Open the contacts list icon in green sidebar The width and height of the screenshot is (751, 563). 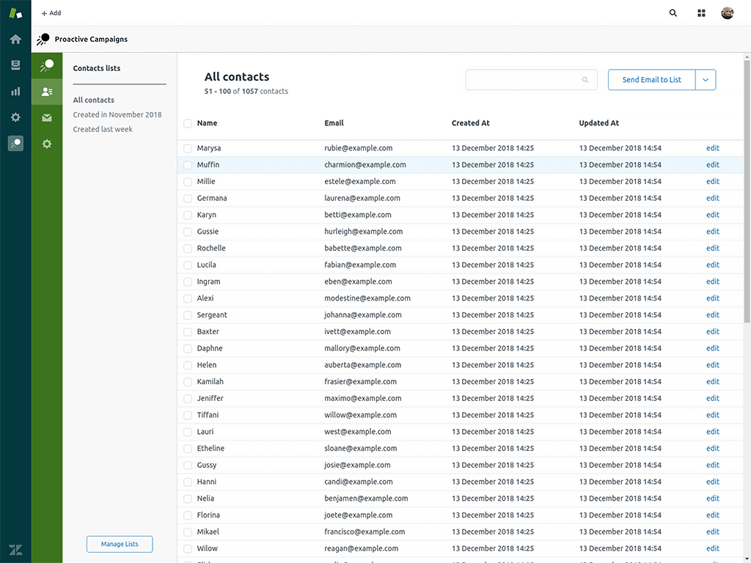47,92
